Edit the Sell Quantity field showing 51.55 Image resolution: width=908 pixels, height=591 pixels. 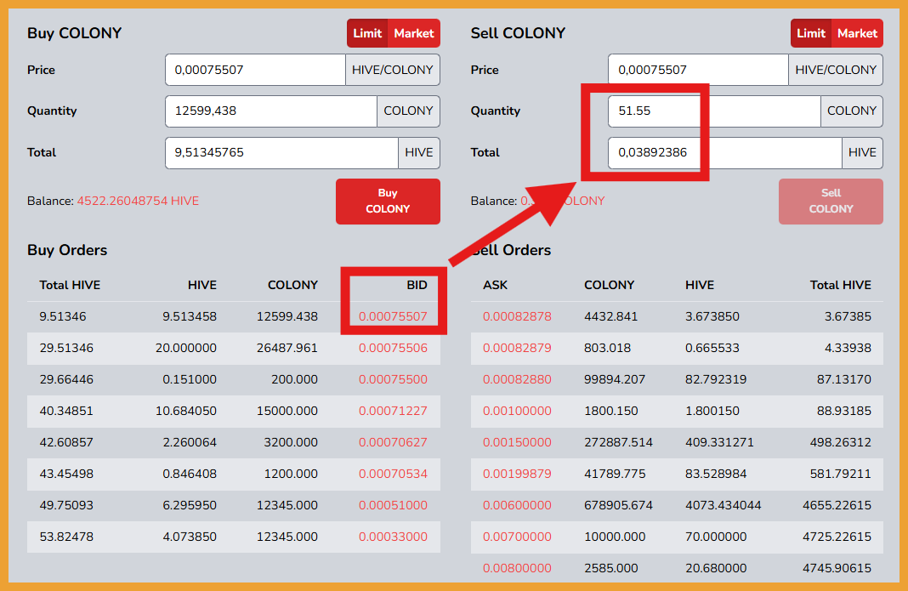click(714, 111)
